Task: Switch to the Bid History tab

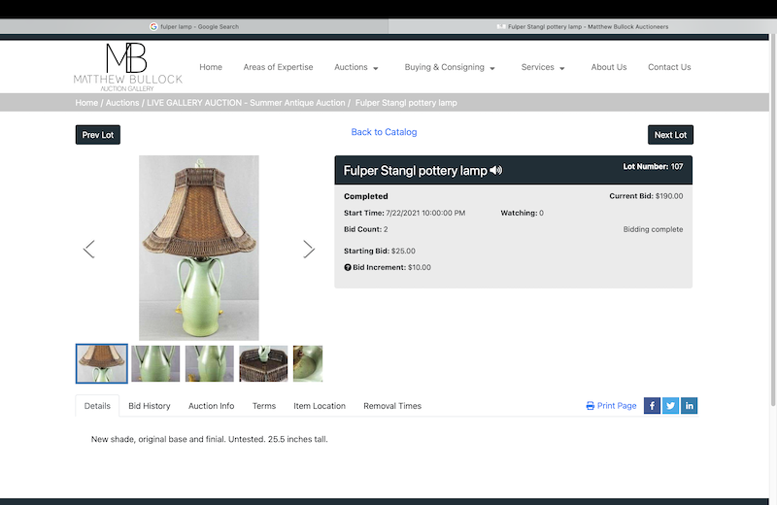Action: [x=150, y=406]
